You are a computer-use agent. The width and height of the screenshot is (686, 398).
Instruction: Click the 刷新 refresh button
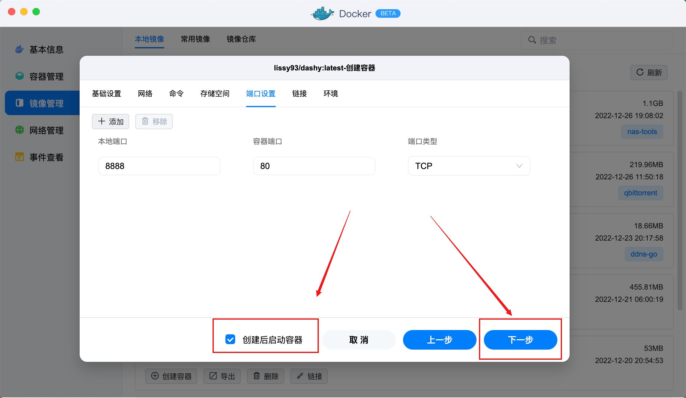(x=648, y=73)
